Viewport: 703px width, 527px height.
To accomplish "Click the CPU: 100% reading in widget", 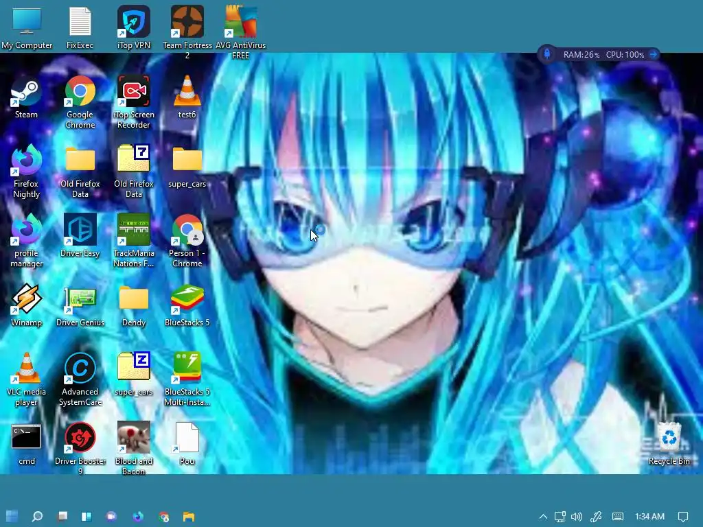I will pos(625,55).
